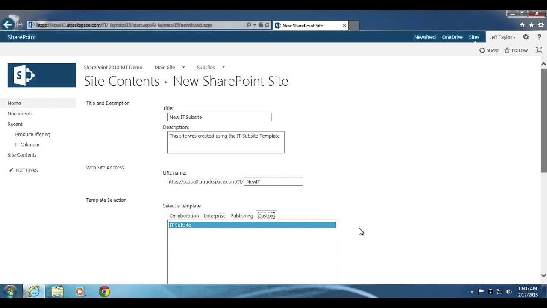Click the browser forward arrow
This screenshot has width=547, height=308.
[x=20, y=25]
